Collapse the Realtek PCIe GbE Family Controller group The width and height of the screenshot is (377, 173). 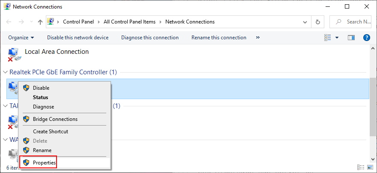coord(6,72)
